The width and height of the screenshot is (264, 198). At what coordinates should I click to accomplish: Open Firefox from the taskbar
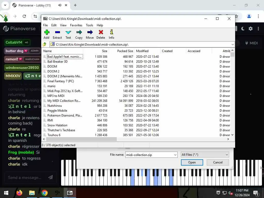click(x=19, y=193)
